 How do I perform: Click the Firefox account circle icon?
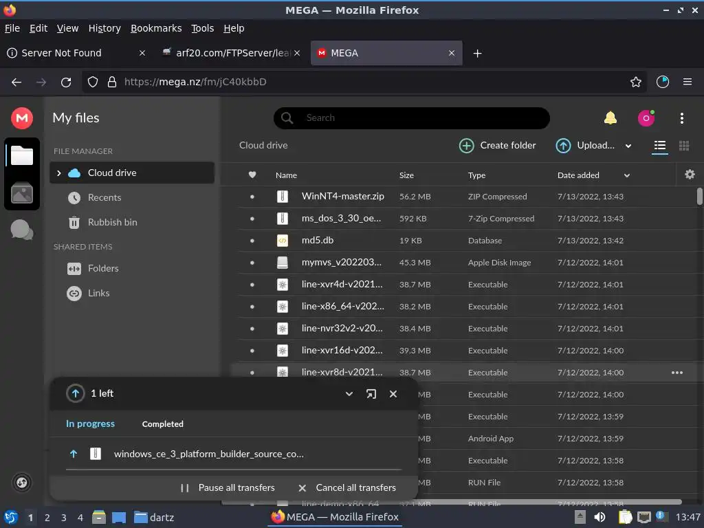(x=662, y=82)
